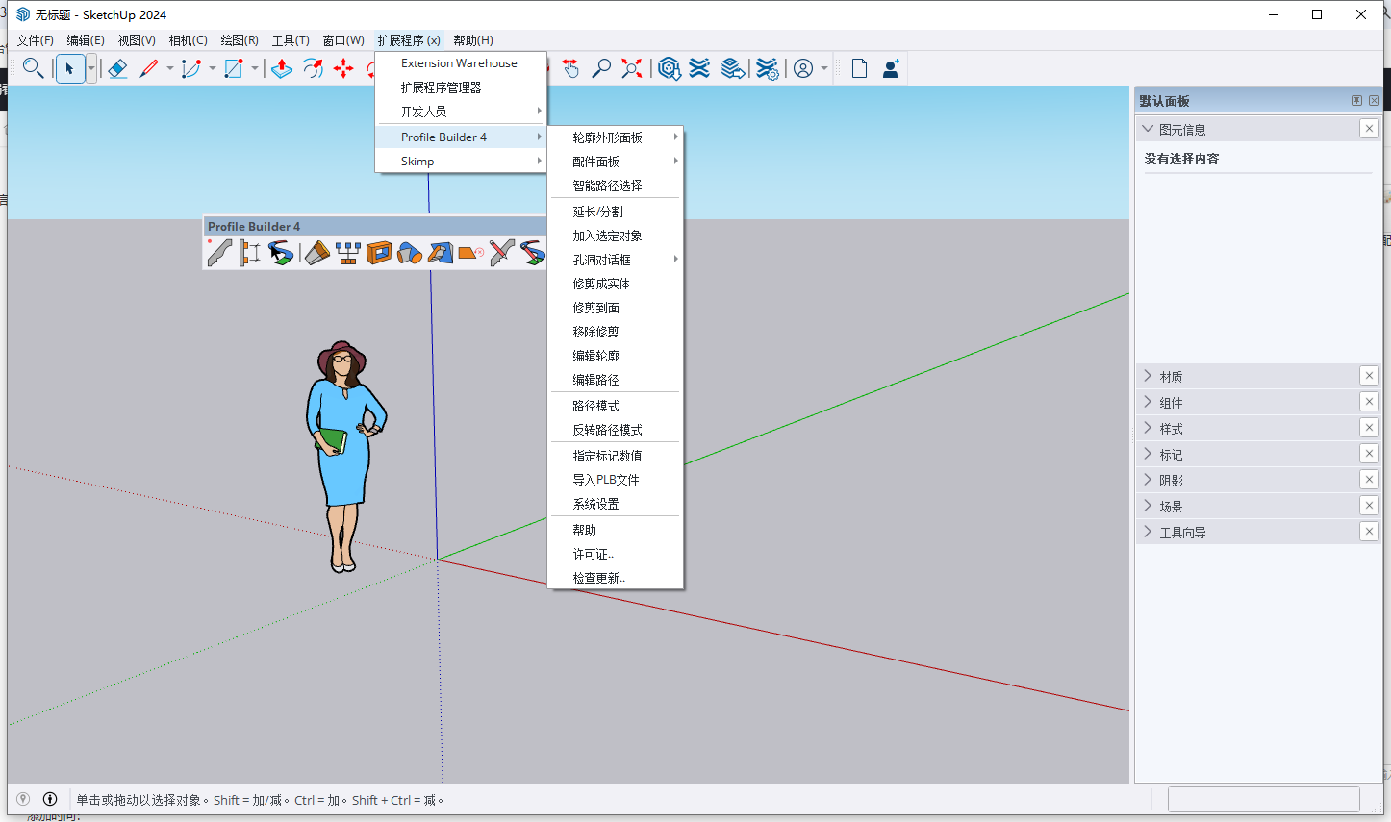Close the 材质 panel
Image resolution: width=1391 pixels, height=822 pixels.
(1370, 376)
